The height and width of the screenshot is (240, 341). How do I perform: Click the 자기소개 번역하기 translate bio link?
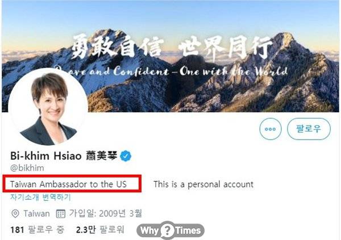click(40, 197)
